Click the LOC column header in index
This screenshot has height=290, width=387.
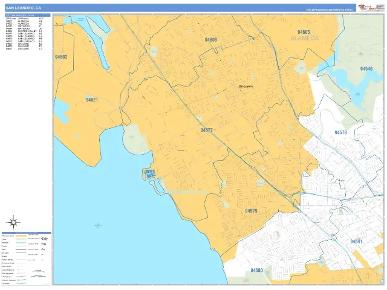42,19
